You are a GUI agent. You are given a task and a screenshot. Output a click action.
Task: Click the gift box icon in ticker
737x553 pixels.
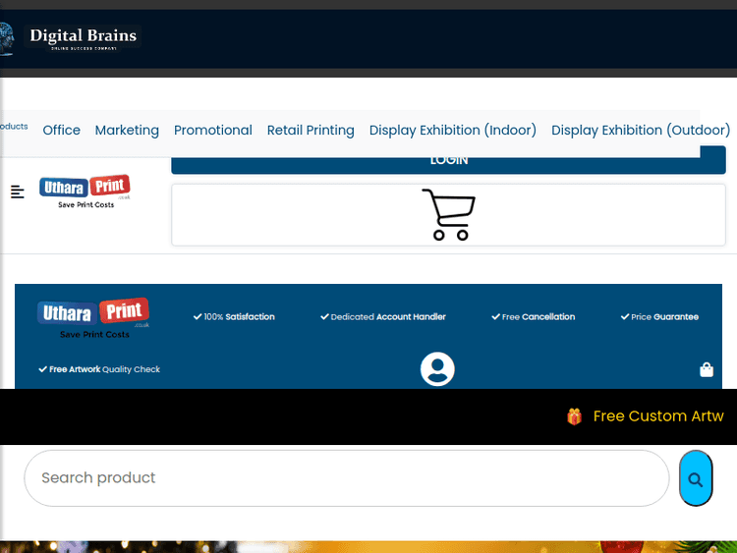click(x=575, y=416)
